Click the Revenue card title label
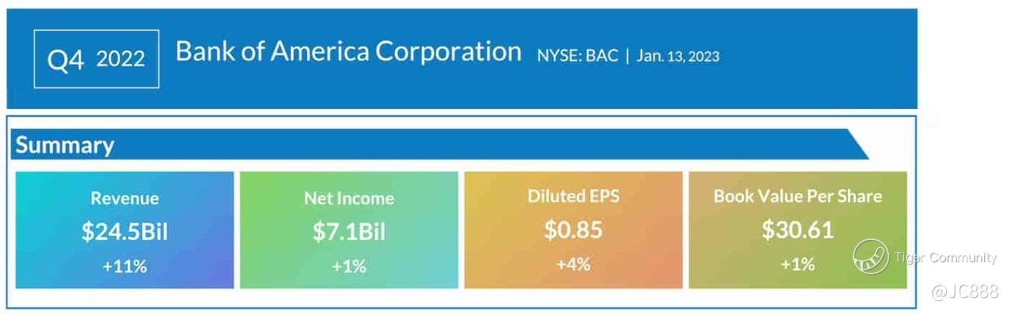The image size is (1018, 314). click(x=124, y=198)
